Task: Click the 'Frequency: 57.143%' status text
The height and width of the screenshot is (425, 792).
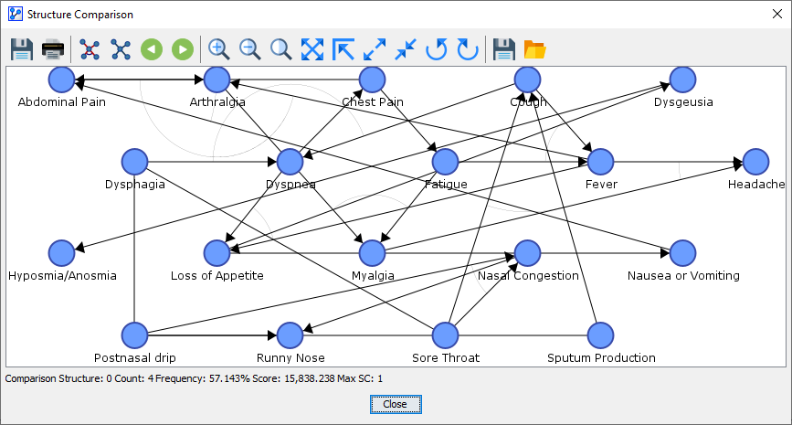Action: (203, 378)
